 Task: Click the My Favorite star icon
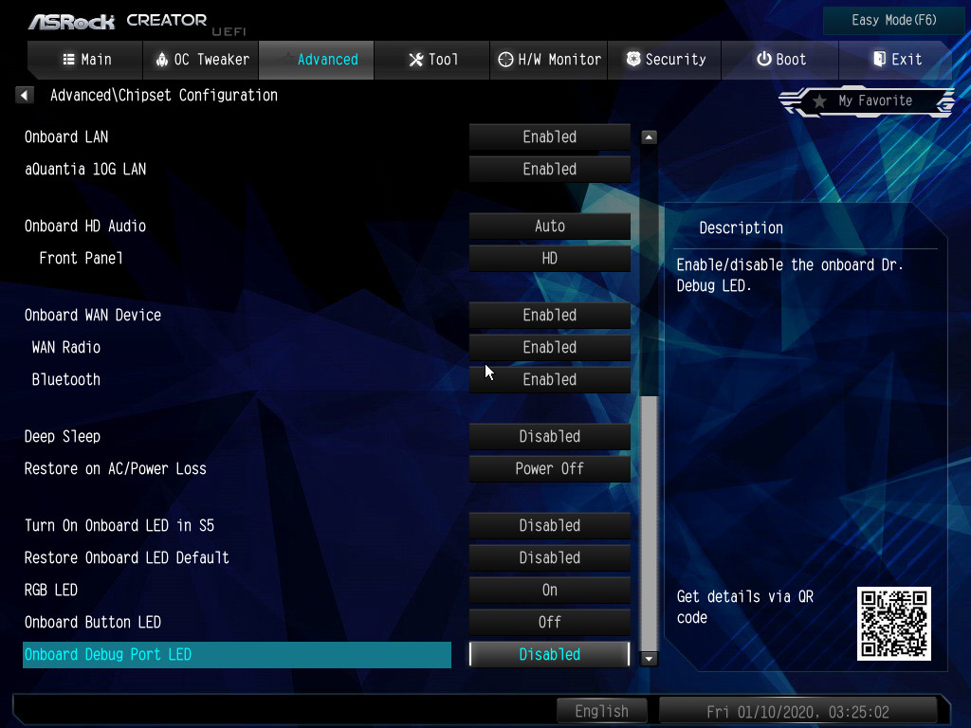coord(818,101)
